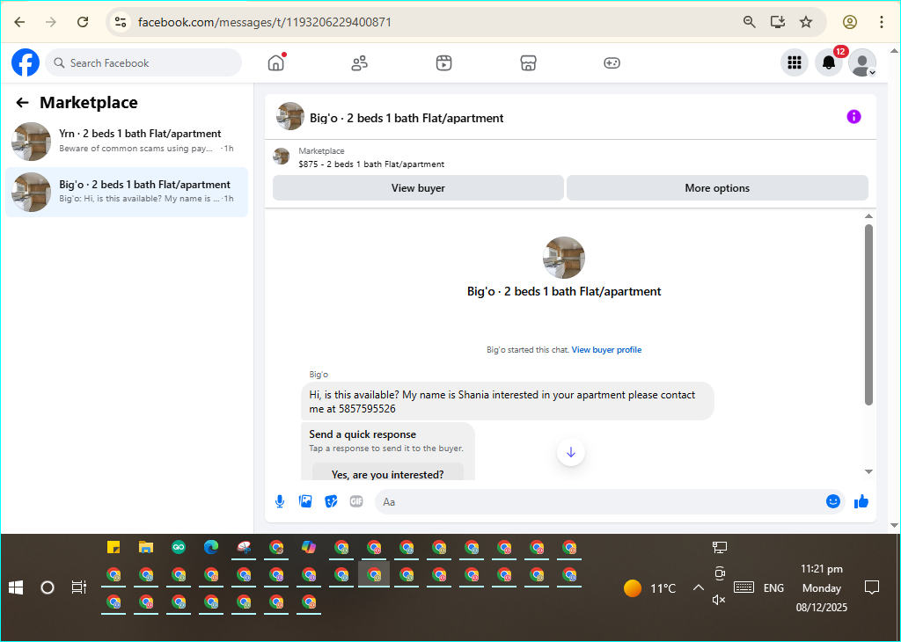Click the View buyer button
The width and height of the screenshot is (901, 642).
pos(418,188)
